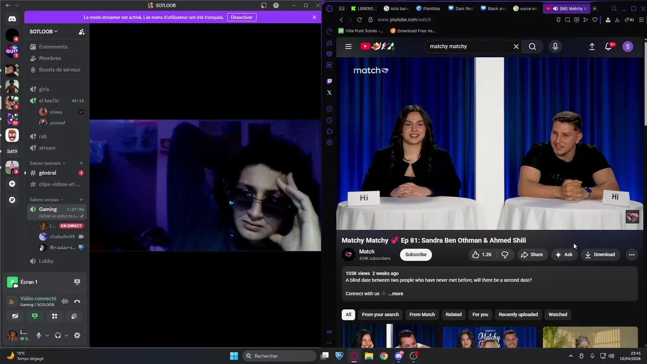
Task: Open Chrome from Windows taskbar
Action: (384, 356)
